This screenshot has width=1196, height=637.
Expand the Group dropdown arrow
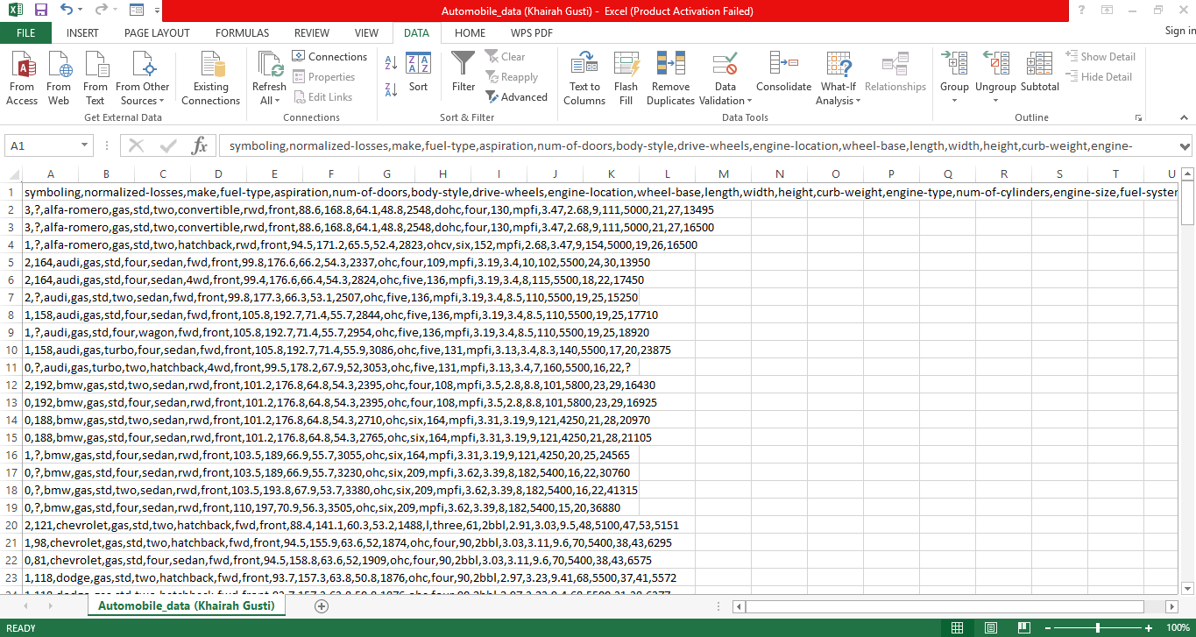tap(954, 101)
